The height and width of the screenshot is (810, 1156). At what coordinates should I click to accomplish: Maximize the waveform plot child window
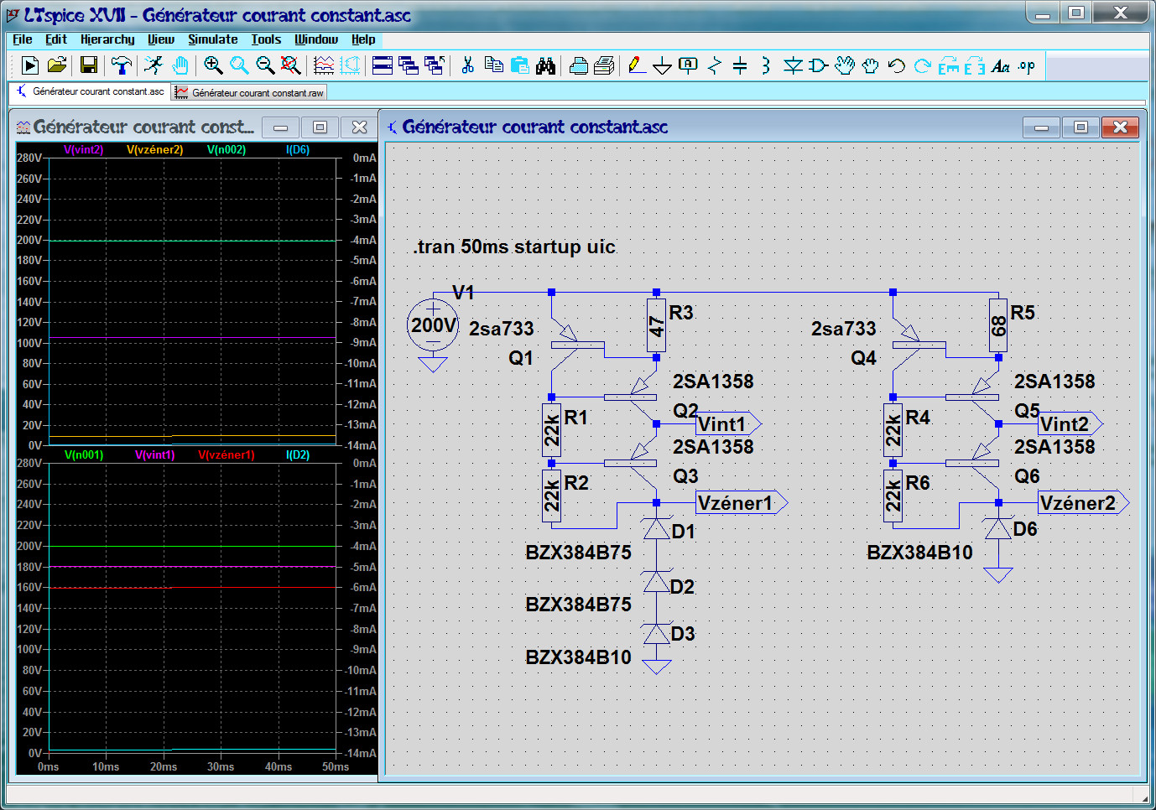tap(320, 127)
